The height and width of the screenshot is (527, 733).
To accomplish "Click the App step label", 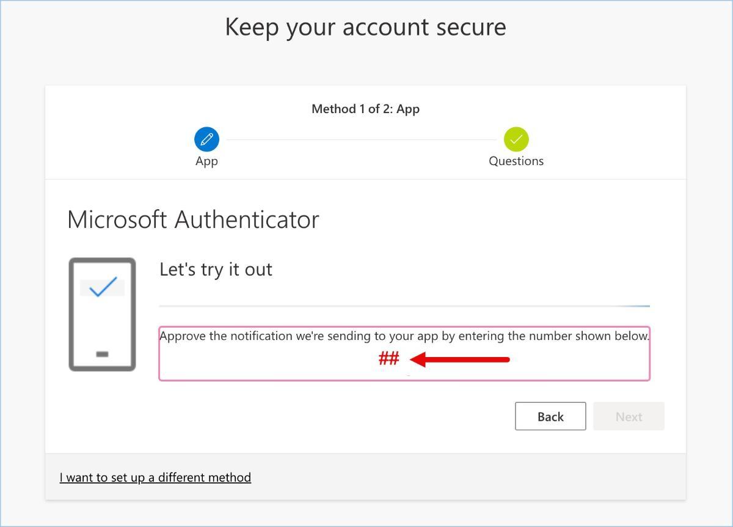I will pyautogui.click(x=206, y=161).
